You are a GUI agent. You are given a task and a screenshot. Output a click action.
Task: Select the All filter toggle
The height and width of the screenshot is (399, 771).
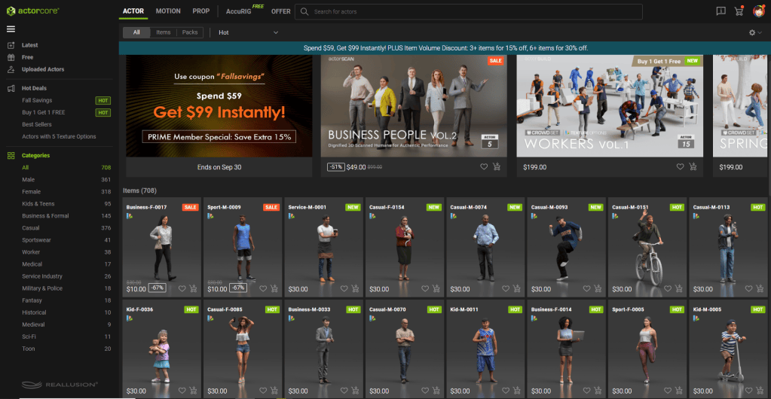(x=136, y=32)
